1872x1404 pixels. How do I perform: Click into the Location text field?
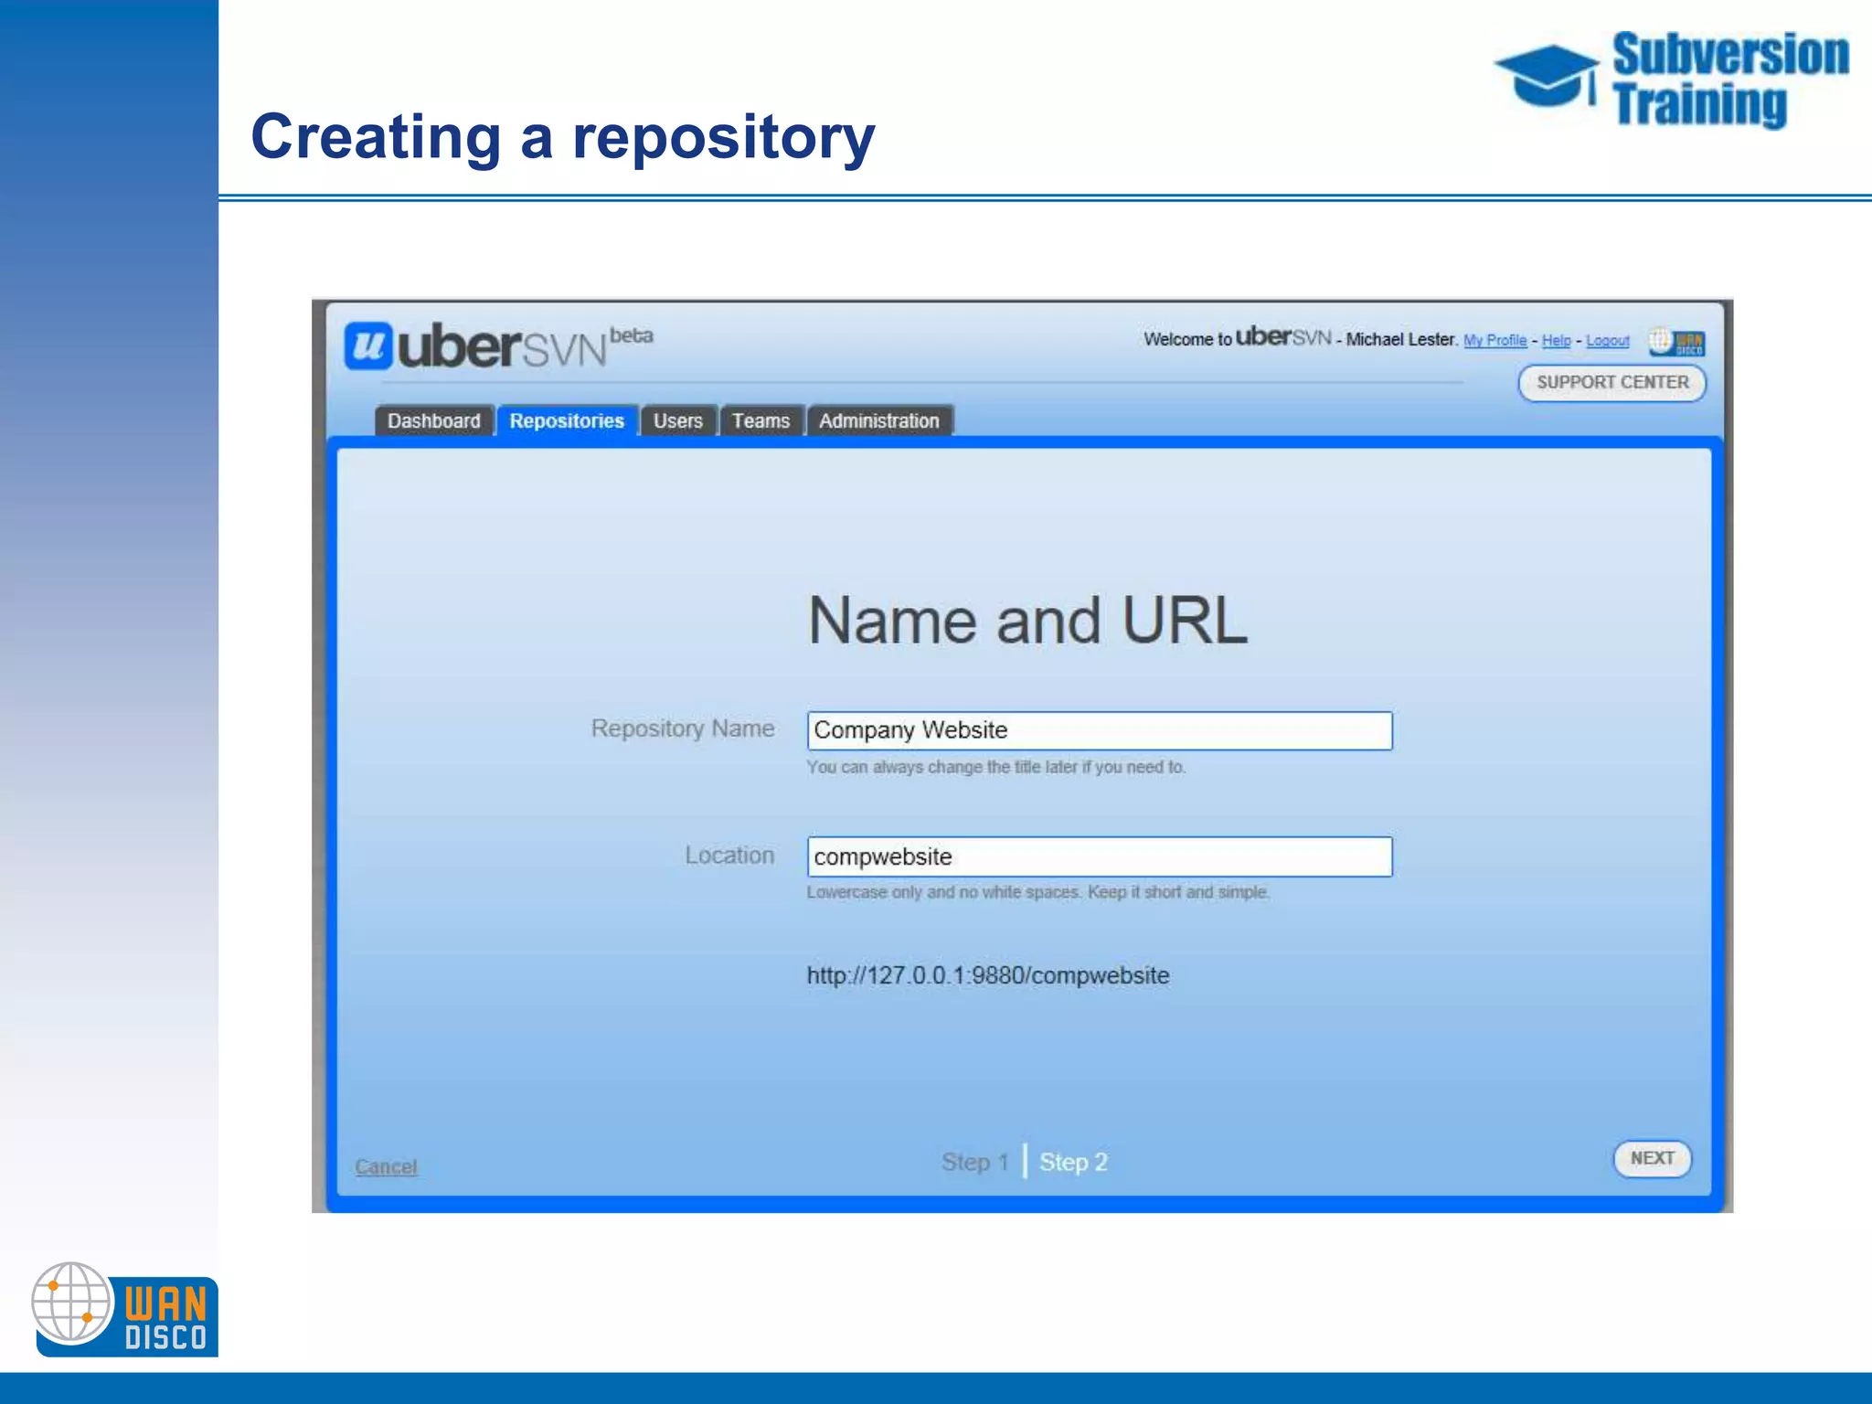click(1099, 856)
